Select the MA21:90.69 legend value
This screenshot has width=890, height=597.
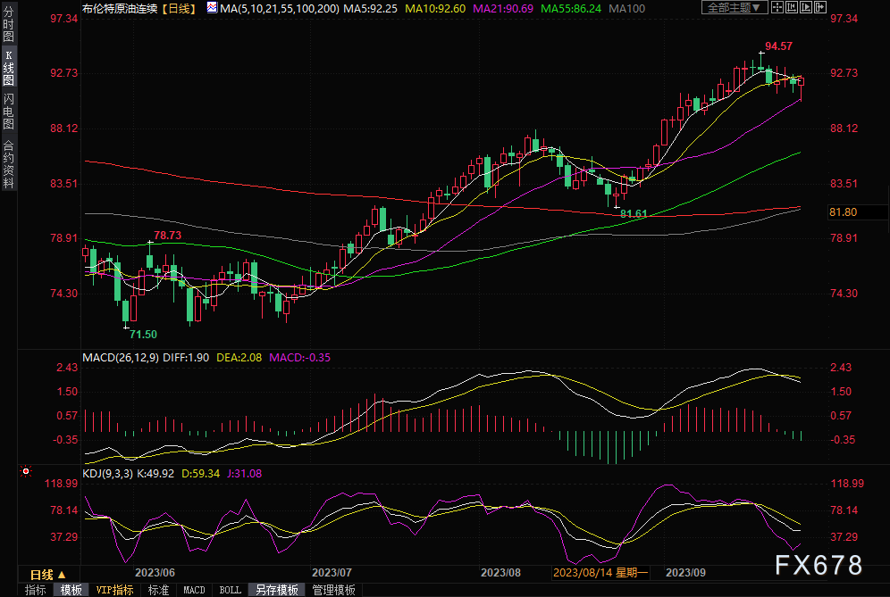coord(503,9)
